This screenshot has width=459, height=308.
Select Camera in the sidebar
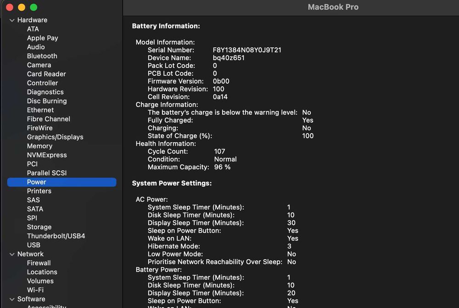point(39,65)
